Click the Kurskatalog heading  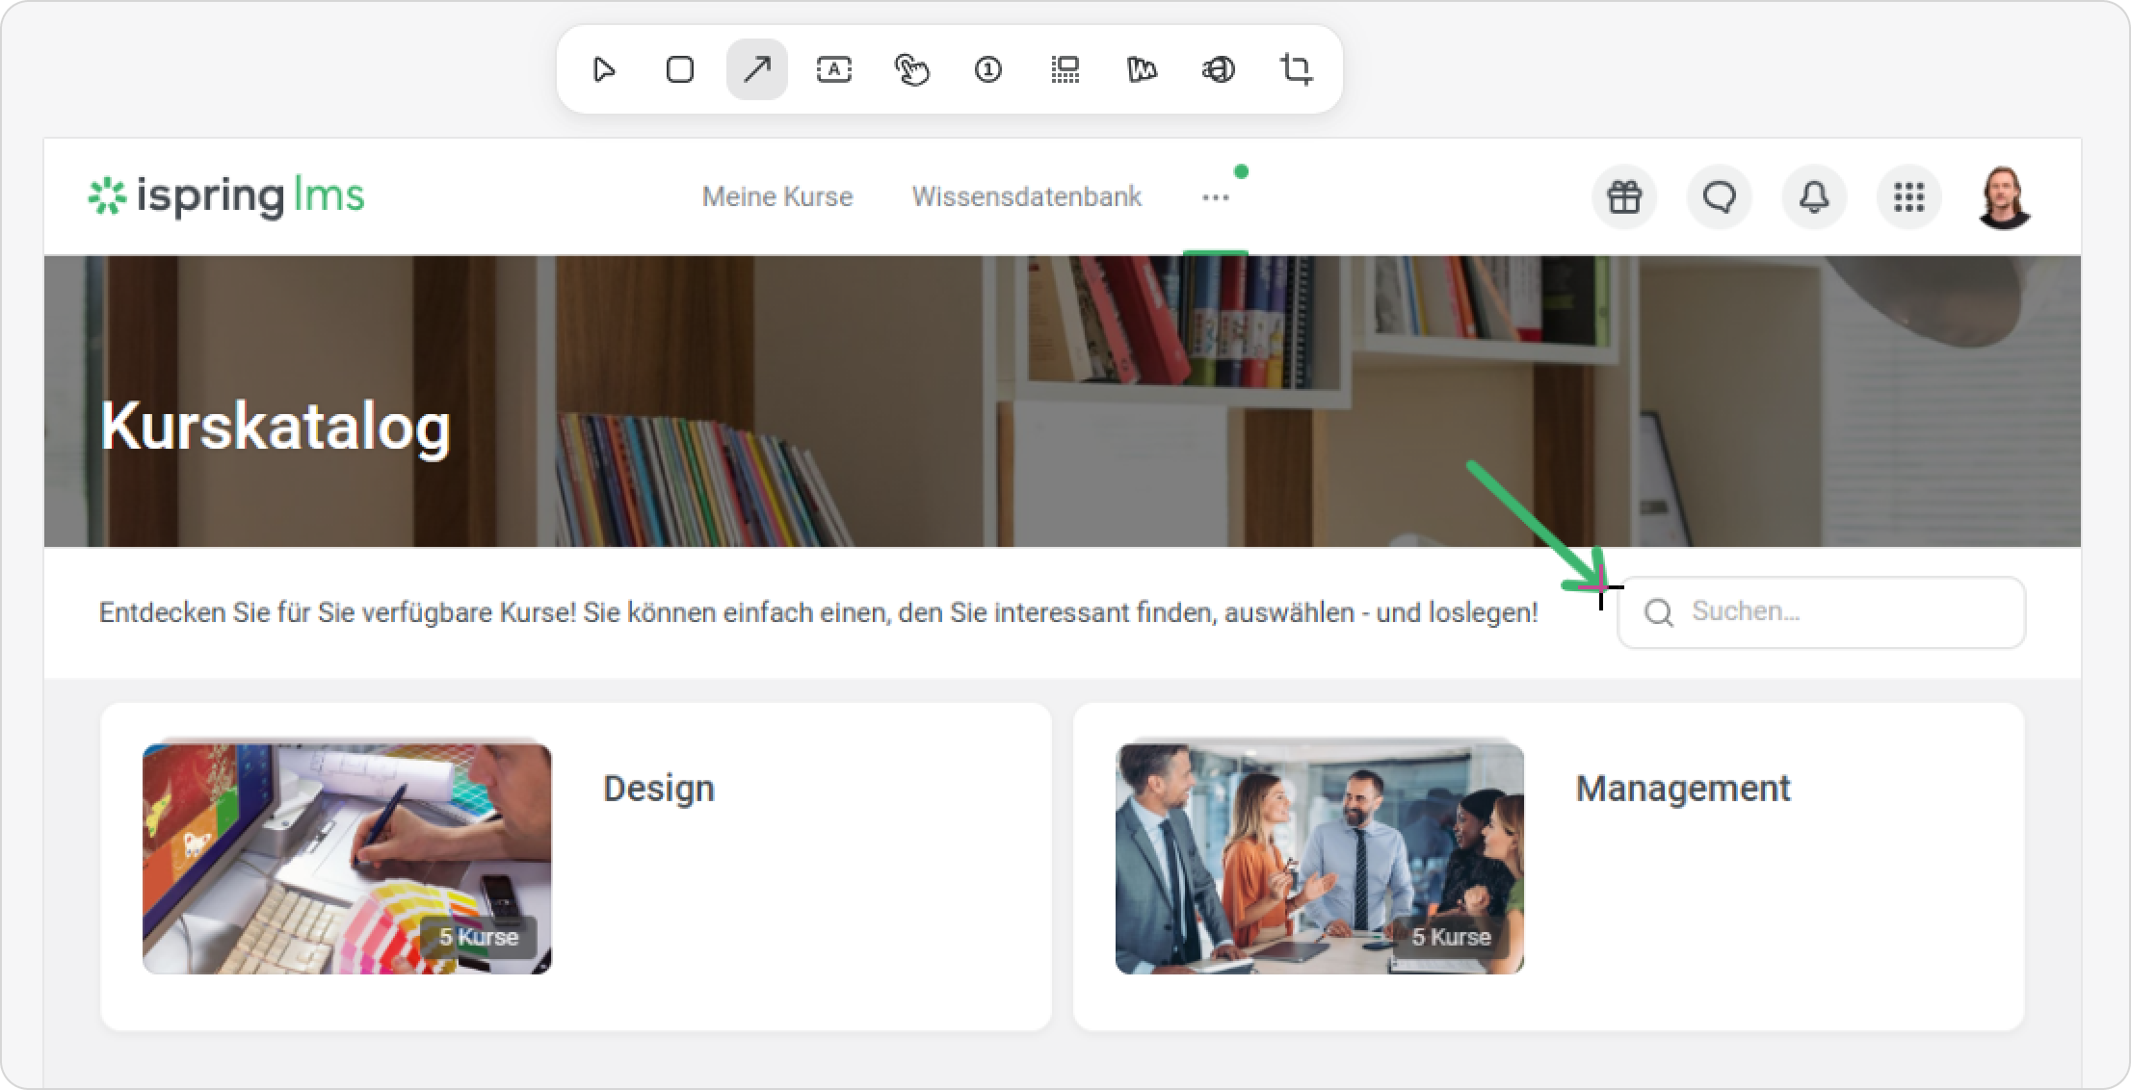[276, 427]
